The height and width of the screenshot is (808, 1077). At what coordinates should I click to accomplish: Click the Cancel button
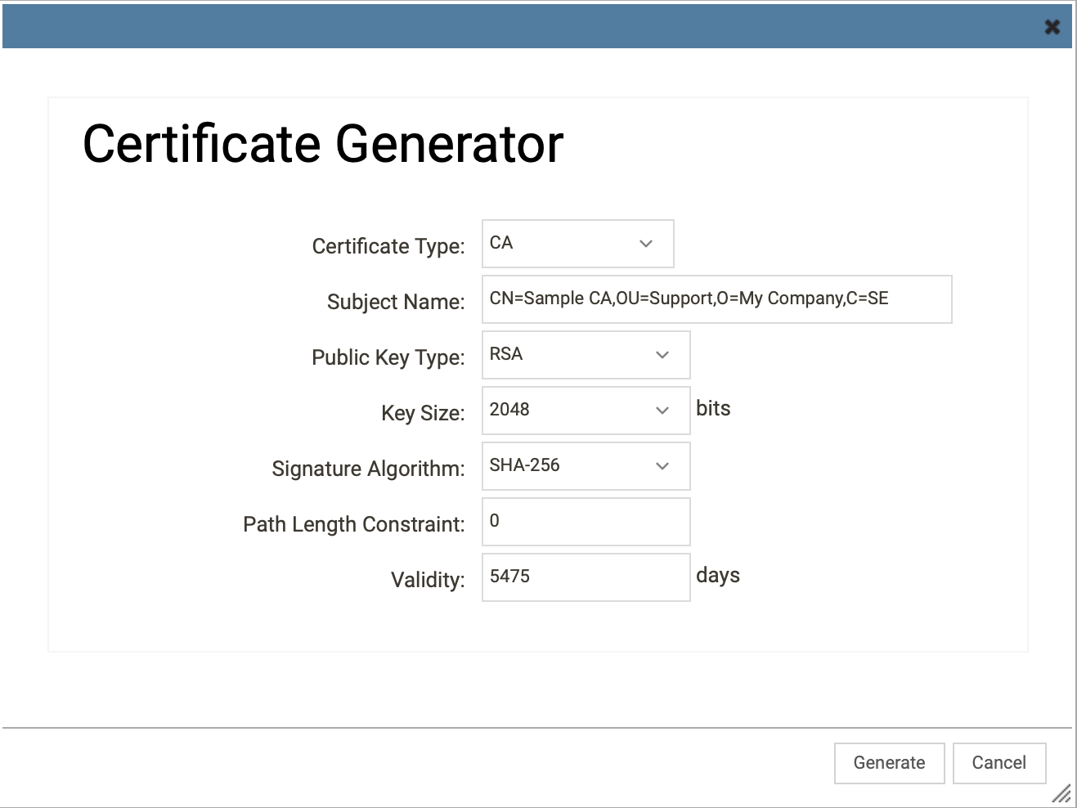point(999,763)
